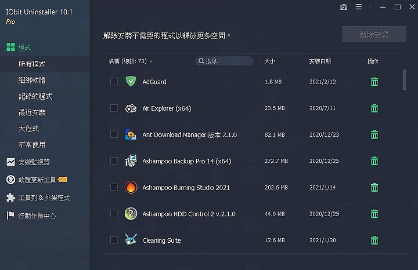Click the 解除安裝 uninstall button
This screenshot has height=270, width=418.
click(374, 34)
